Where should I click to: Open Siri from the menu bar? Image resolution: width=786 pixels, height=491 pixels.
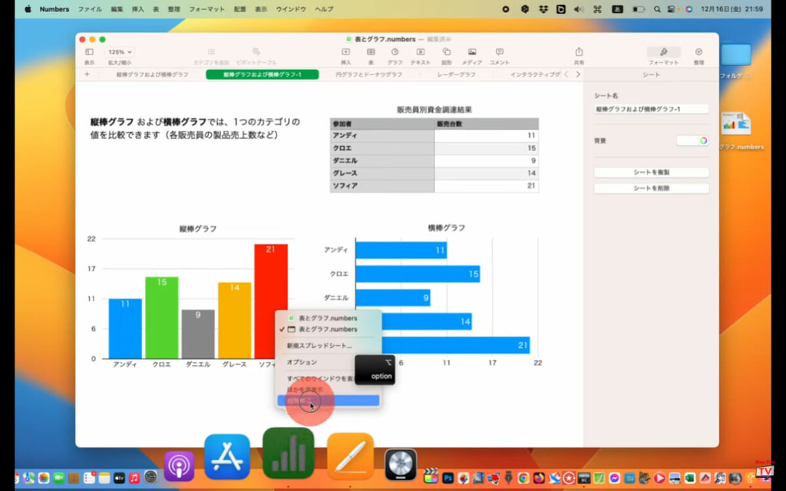[688, 9]
